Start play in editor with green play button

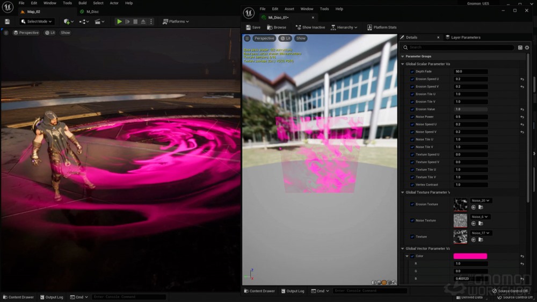pos(119,21)
